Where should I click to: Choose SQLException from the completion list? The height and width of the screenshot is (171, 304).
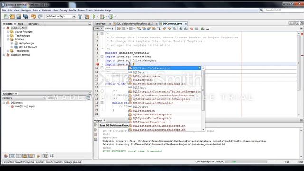[165, 80]
